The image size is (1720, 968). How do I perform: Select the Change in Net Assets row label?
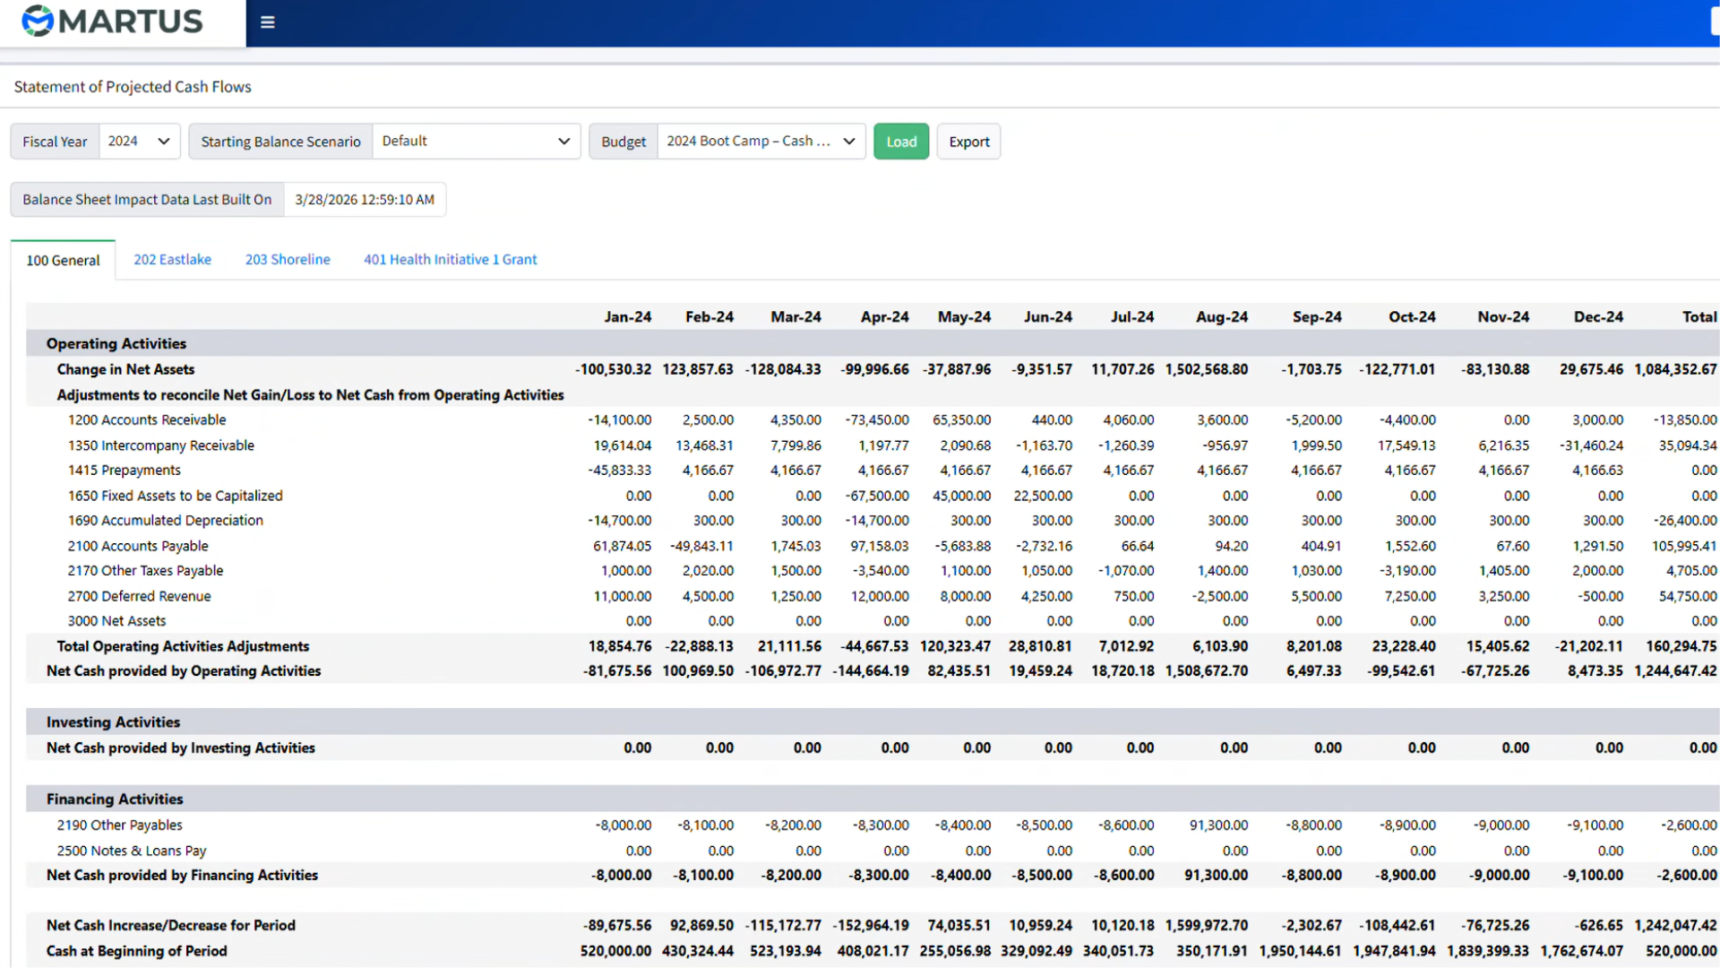pyautogui.click(x=125, y=369)
